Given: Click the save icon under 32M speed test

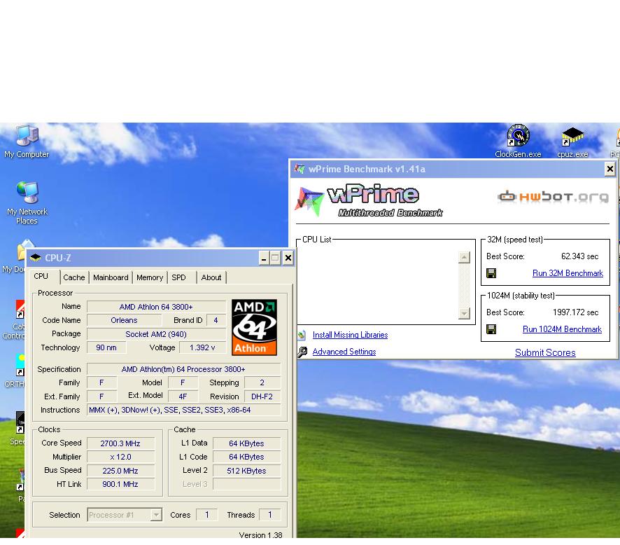Looking at the screenshot, I should tap(491, 273).
